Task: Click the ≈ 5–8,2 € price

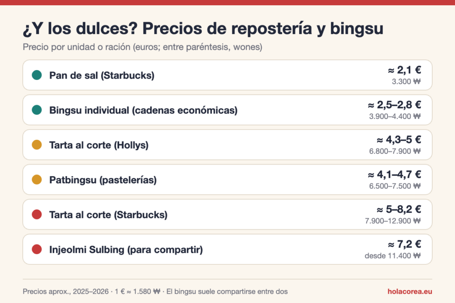Action: click(399, 209)
